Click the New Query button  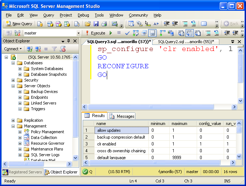pyautogui.click(x=19, y=24)
